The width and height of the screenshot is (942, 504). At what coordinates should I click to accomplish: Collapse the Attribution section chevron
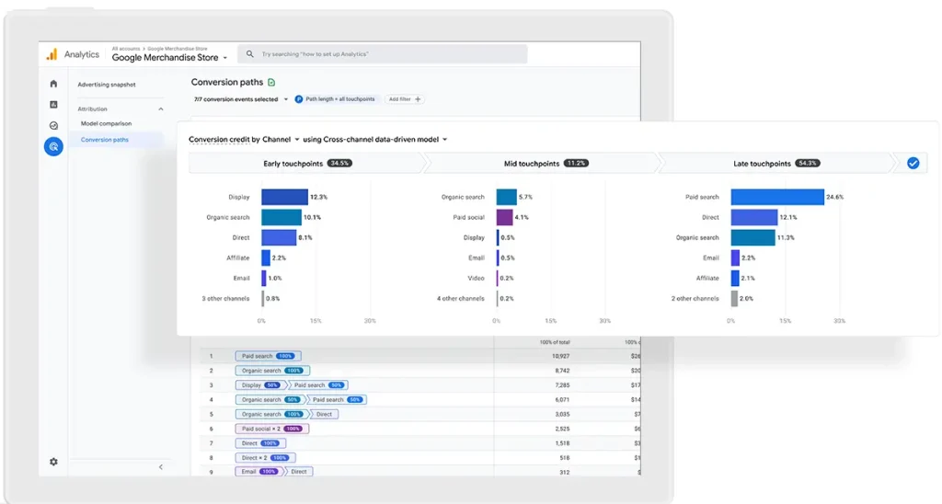[160, 109]
